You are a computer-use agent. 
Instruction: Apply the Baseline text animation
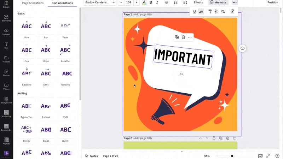pyautogui.click(x=27, y=76)
